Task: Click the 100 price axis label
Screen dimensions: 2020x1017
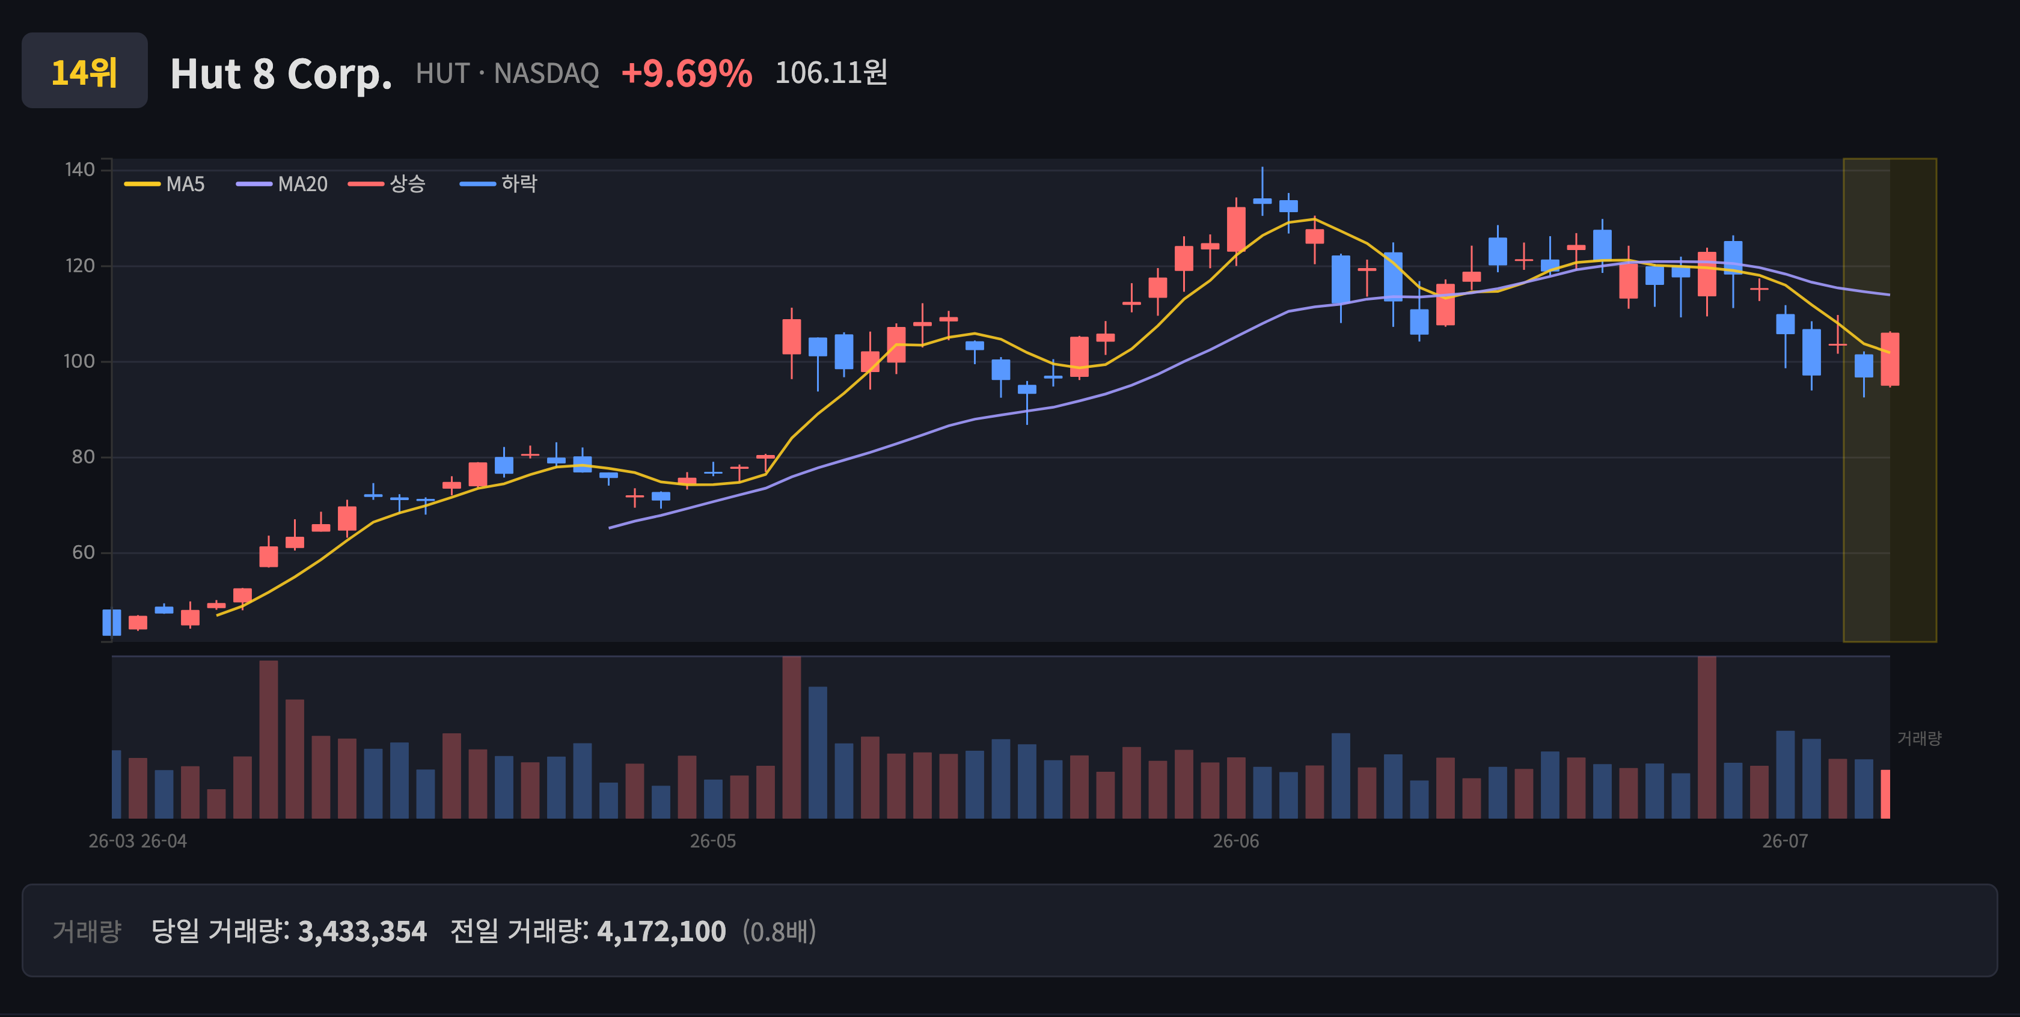Action: point(79,361)
